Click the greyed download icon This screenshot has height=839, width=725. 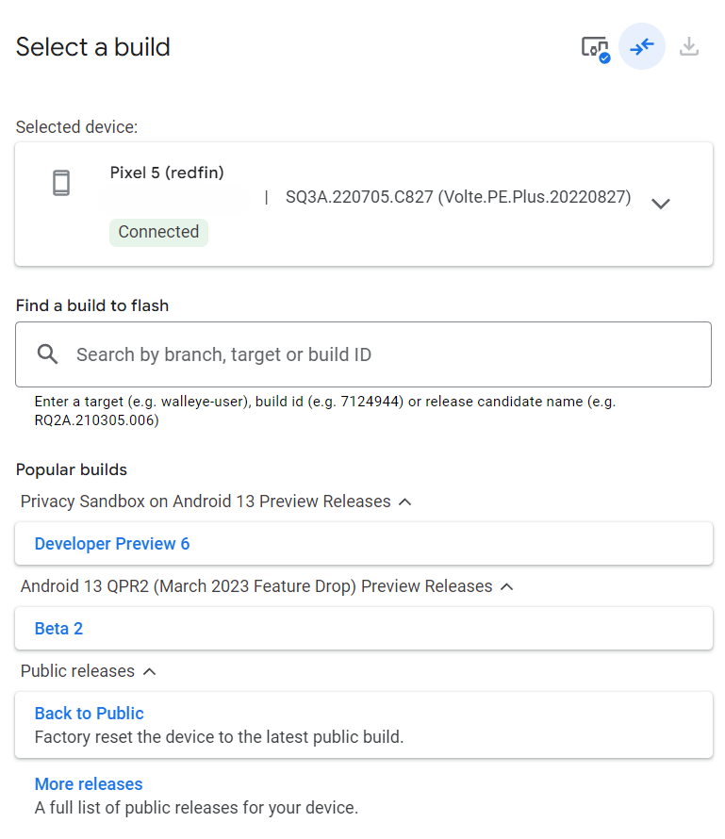[689, 46]
